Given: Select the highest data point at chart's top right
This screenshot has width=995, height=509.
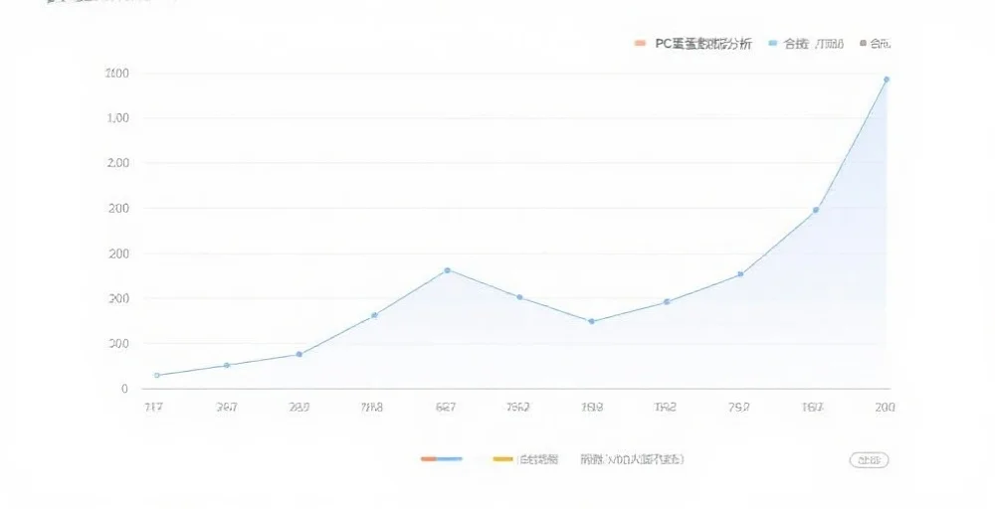Looking at the screenshot, I should [886, 80].
